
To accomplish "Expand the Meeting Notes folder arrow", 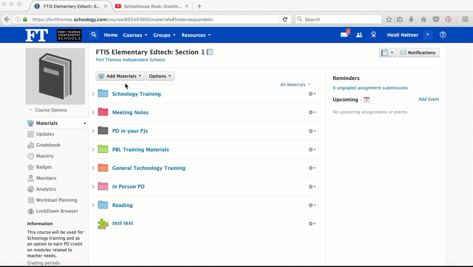I will (x=93, y=113).
